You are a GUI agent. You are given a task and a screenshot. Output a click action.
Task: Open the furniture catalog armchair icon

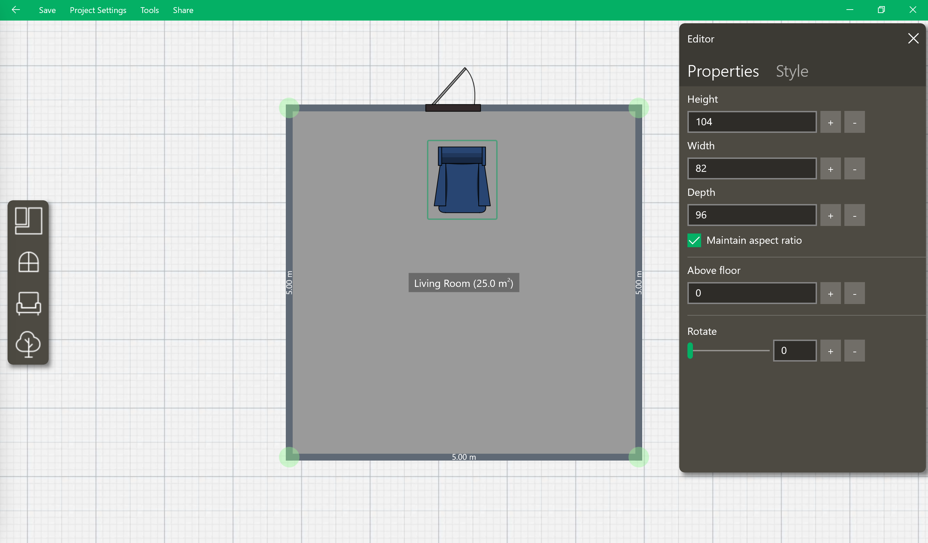tap(28, 303)
